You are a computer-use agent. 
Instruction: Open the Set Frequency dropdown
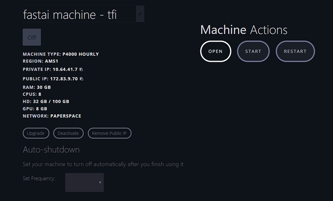coord(85,182)
